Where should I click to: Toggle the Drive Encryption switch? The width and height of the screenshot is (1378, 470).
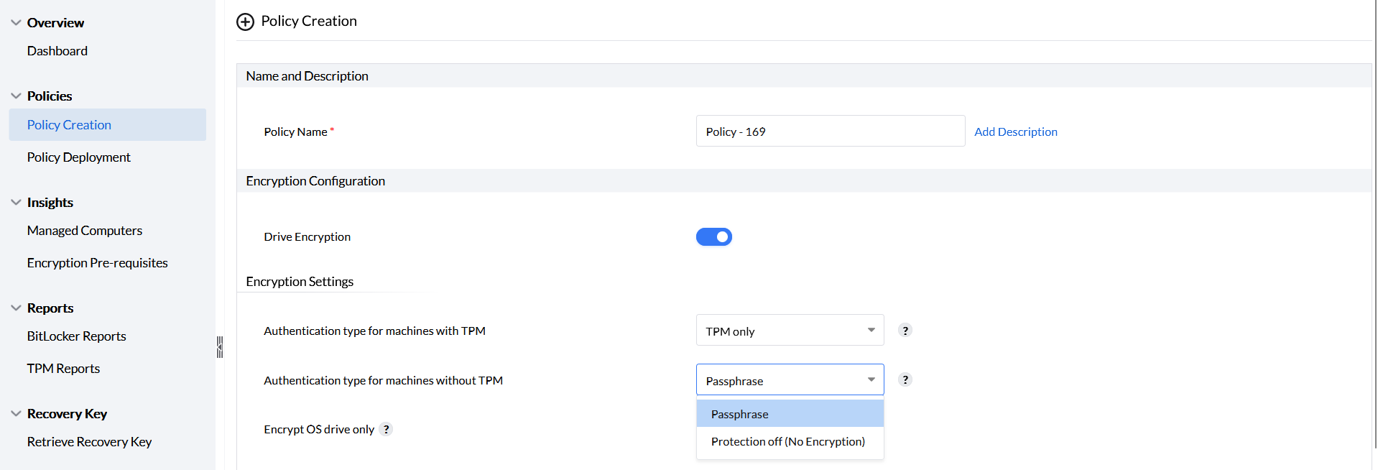point(713,237)
